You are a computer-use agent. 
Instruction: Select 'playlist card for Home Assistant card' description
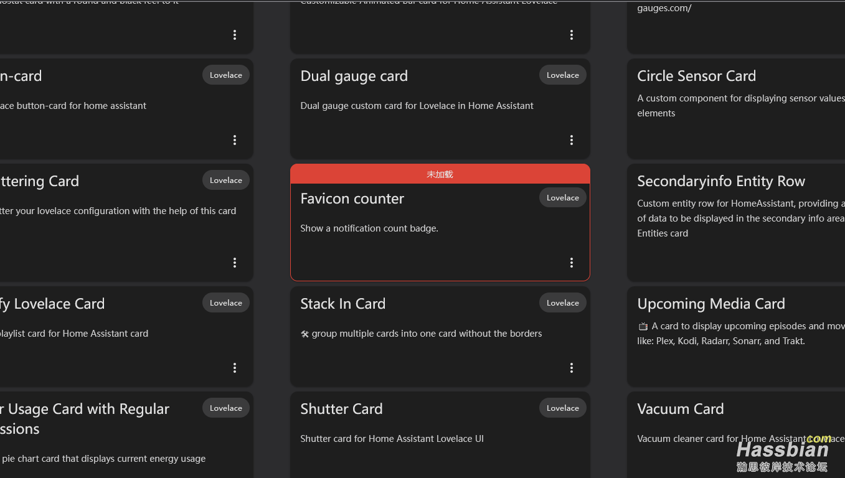point(74,334)
